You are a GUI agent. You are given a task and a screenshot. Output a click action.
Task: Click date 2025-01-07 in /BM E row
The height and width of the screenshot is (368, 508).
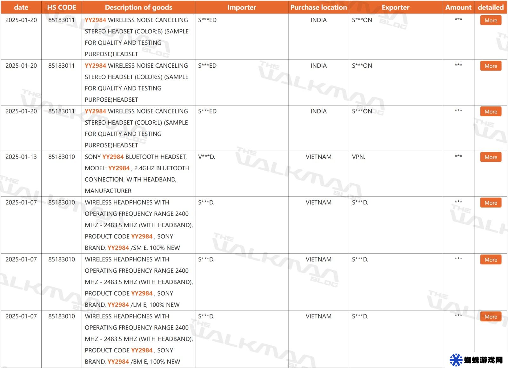21,316
